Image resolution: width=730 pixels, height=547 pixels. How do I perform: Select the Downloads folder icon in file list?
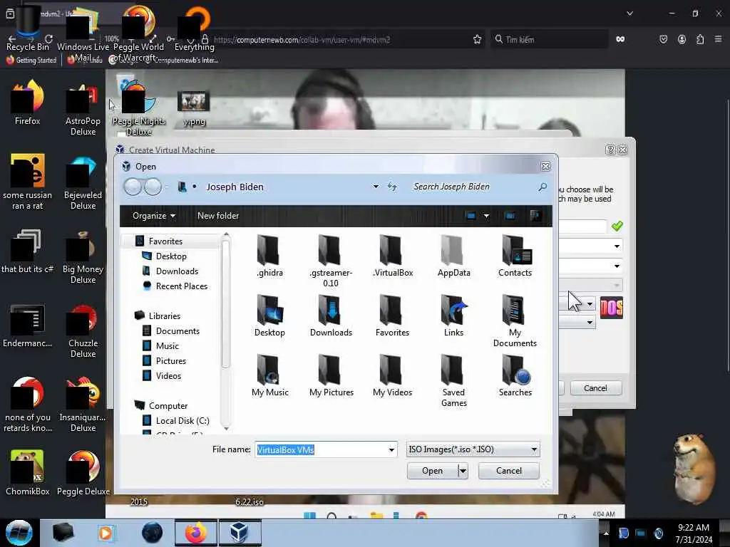(x=331, y=316)
